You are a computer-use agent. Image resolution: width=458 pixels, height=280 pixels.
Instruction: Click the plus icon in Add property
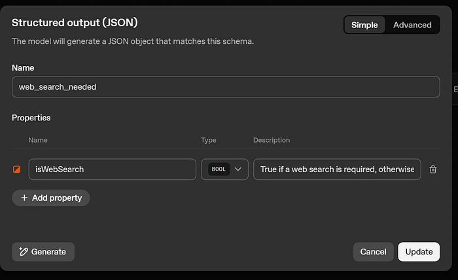[x=24, y=198]
